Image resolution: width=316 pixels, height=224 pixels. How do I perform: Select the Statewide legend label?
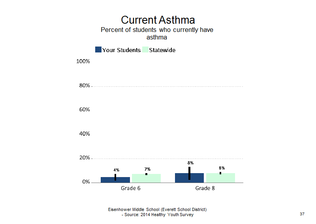[x=162, y=50]
